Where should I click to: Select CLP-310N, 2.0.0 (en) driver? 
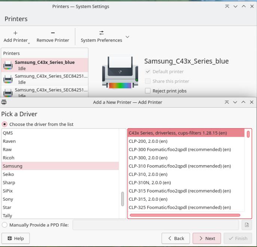click(x=186, y=182)
